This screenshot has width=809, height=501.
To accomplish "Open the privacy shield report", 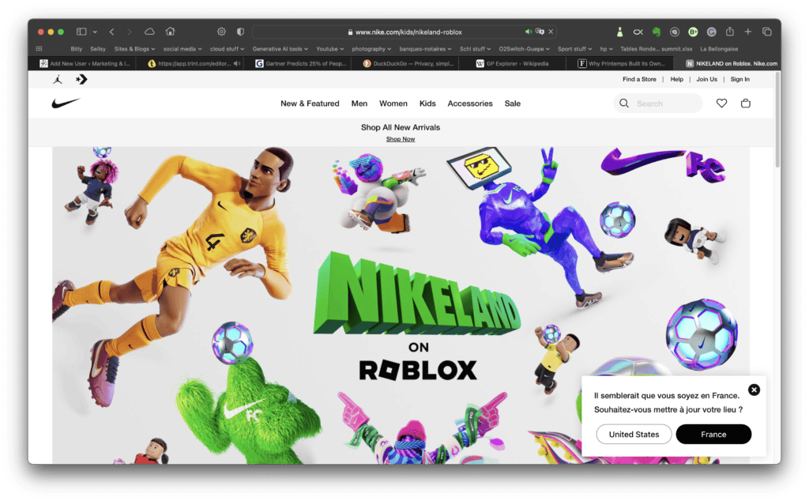I will [240, 32].
